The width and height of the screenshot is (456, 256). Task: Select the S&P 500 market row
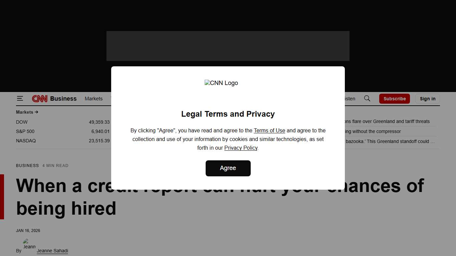[63, 131]
